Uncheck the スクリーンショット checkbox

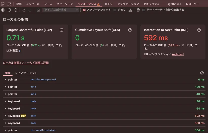(x=84, y=10)
